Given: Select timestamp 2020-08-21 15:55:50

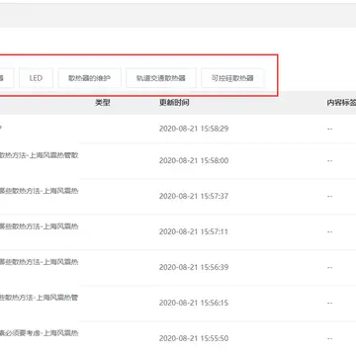Looking at the screenshot, I should 194,338.
